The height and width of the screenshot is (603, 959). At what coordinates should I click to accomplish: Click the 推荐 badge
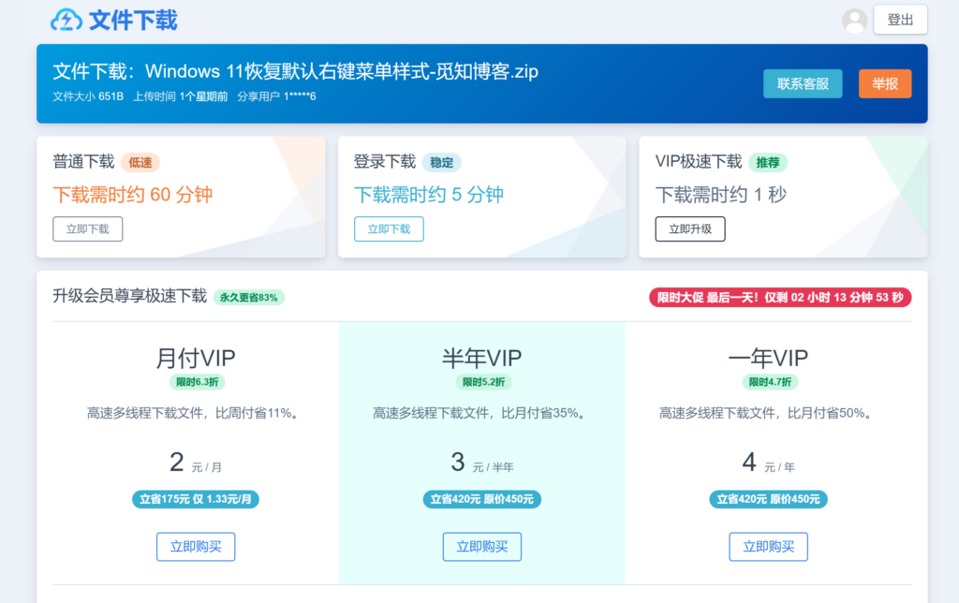(768, 163)
